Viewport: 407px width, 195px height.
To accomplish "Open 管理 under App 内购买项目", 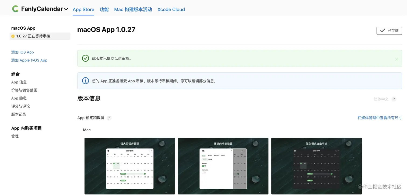I will [15, 136].
